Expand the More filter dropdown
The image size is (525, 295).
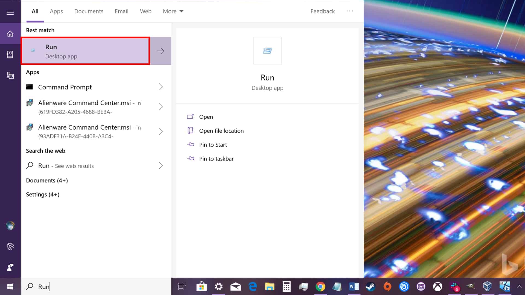pyautogui.click(x=173, y=11)
